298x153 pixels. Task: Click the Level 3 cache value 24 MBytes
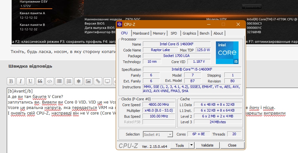(x=218, y=122)
